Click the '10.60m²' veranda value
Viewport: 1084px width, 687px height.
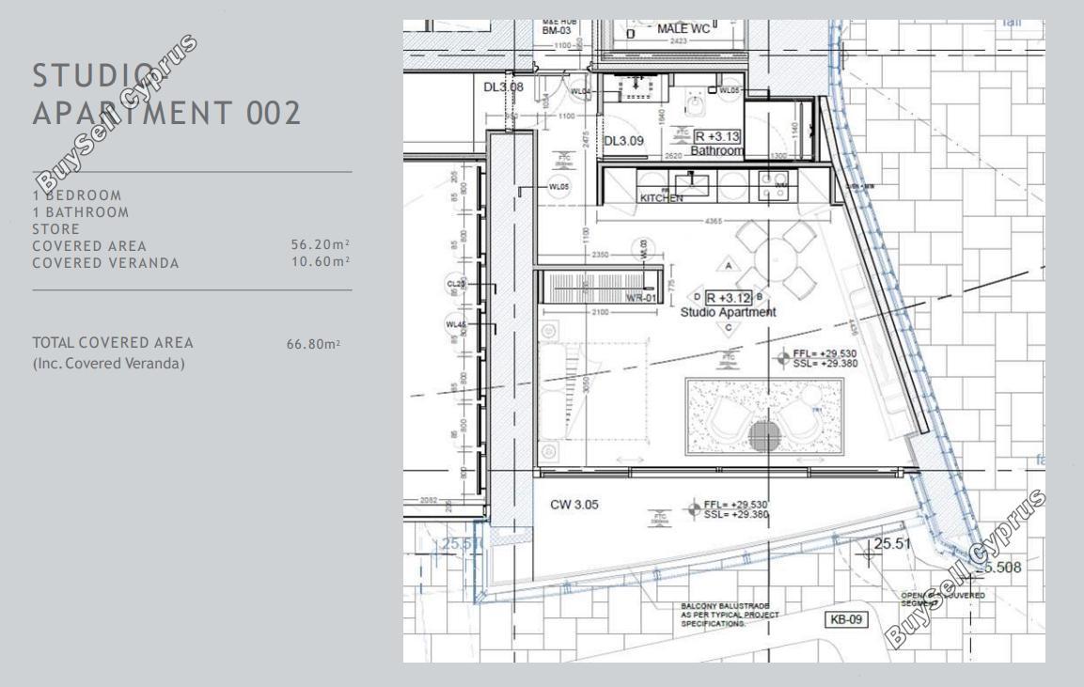pyautogui.click(x=320, y=261)
